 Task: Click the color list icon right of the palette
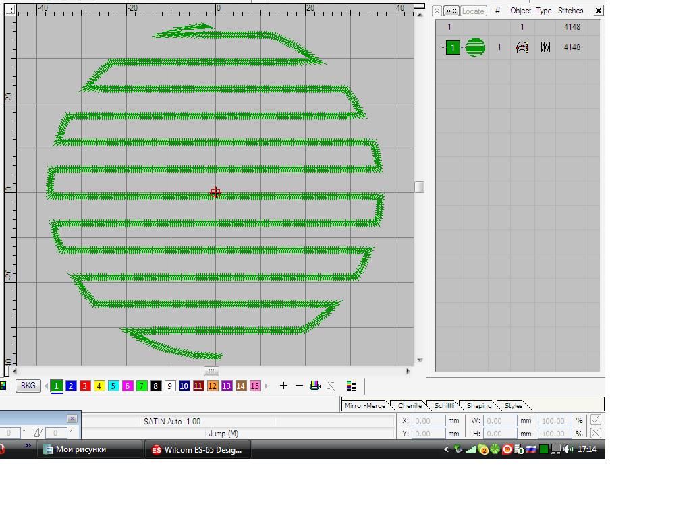(351, 386)
